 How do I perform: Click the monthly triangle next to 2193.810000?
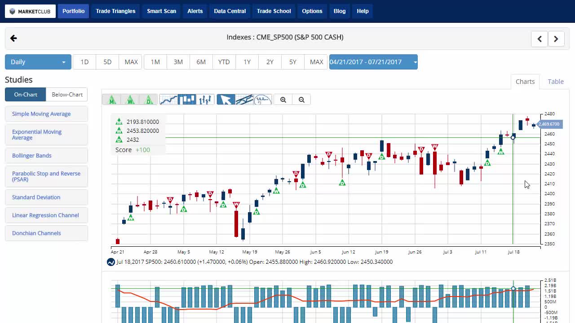(x=119, y=122)
